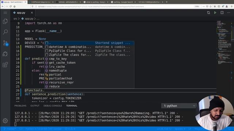This screenshot has width=234, height=131.
Task: Click the terminal prompt cursor line
Action: [15, 124]
